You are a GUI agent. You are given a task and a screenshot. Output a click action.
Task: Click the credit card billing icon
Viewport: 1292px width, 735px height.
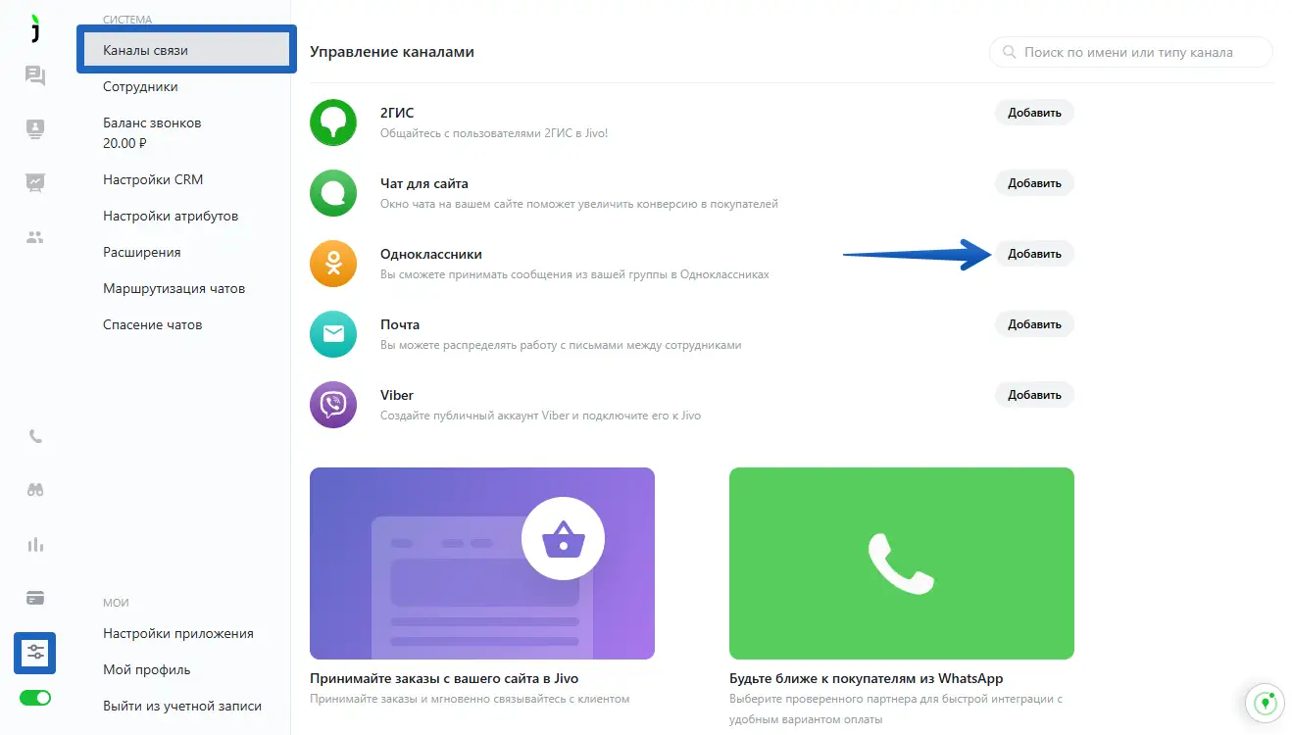click(35, 598)
